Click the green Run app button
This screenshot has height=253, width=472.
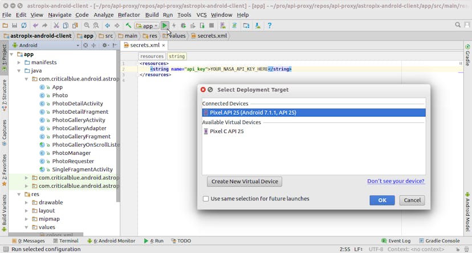coord(165,26)
